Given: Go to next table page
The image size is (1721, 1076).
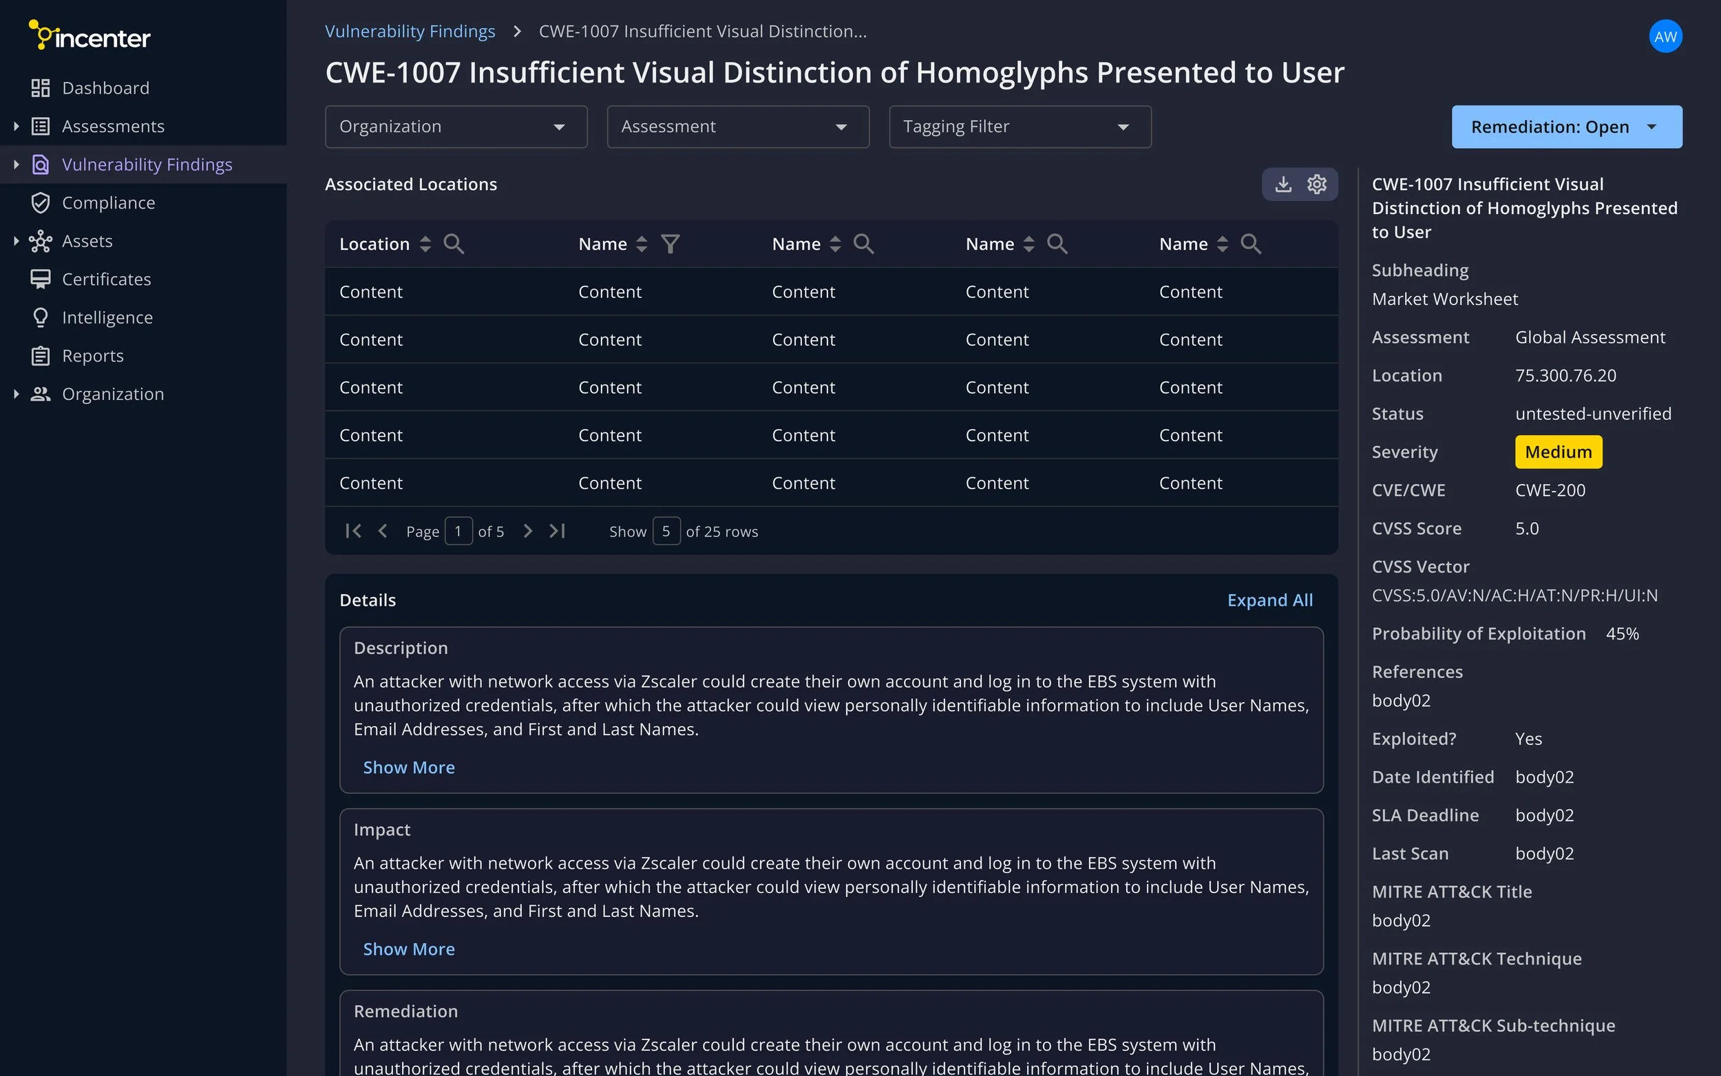Looking at the screenshot, I should [527, 531].
